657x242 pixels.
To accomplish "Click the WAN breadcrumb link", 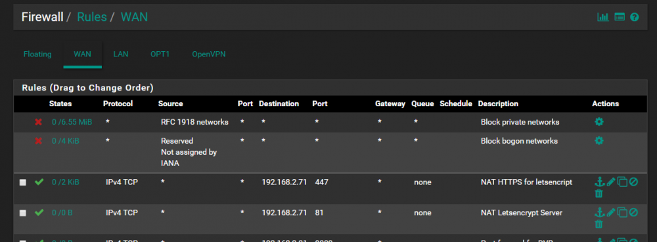I will pos(134,16).
